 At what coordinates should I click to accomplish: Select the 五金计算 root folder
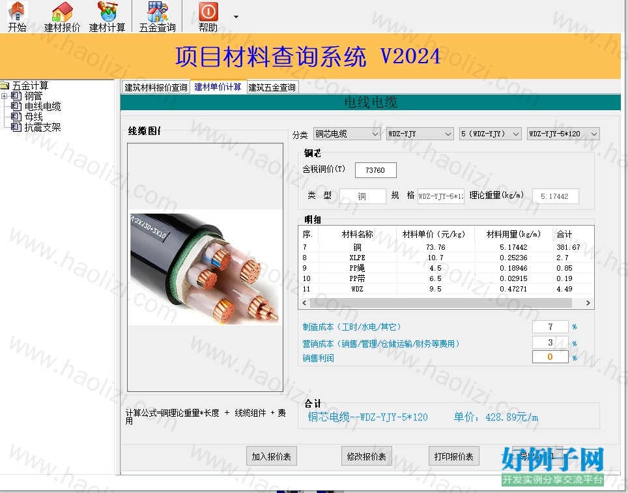pyautogui.click(x=29, y=85)
